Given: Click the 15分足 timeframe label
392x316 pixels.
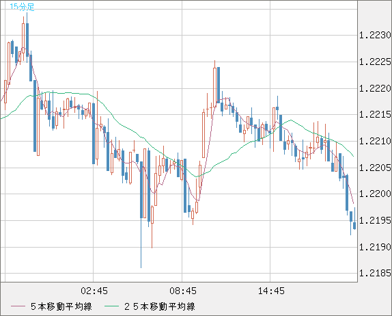Looking at the screenshot, I should (x=22, y=7).
